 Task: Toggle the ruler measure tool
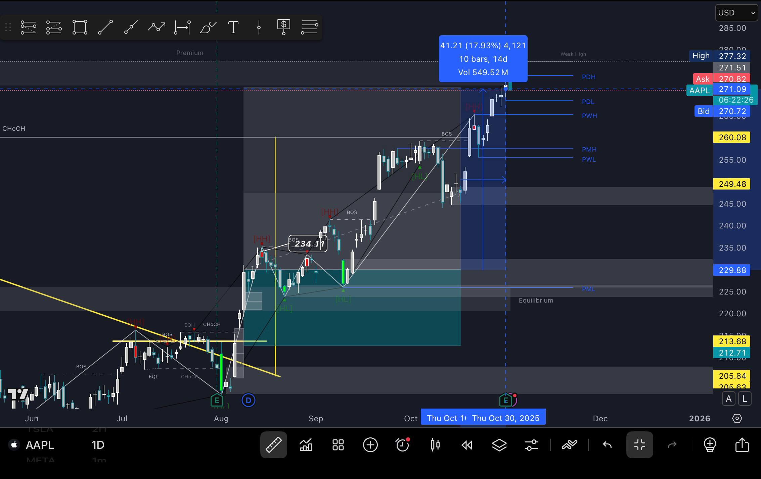pos(273,445)
